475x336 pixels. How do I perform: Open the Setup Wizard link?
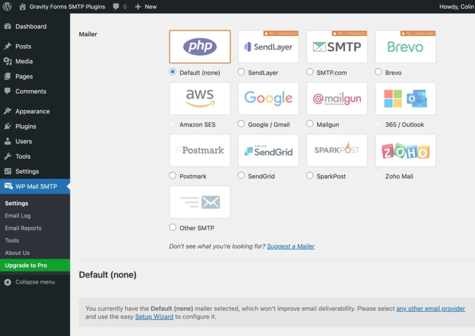pyautogui.click(x=154, y=317)
